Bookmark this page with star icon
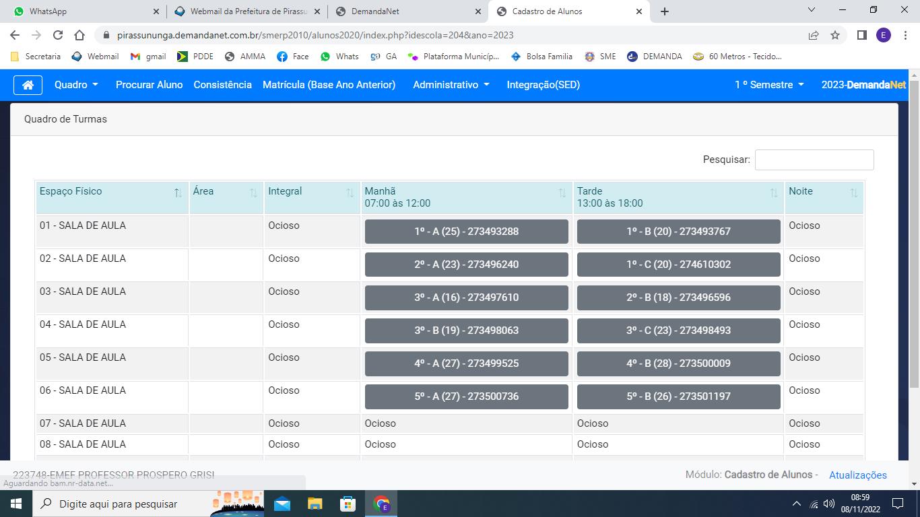The image size is (920, 517). coord(835,35)
